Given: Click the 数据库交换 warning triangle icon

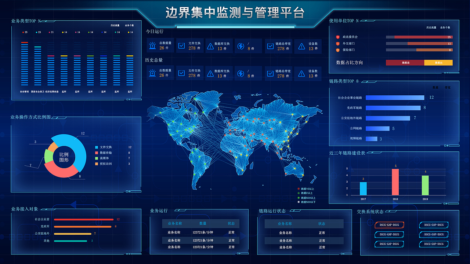Looking at the screenshot, I should (x=210, y=46).
